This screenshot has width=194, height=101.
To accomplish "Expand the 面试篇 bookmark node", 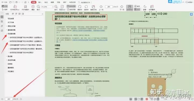I will pyautogui.click(x=6, y=56).
